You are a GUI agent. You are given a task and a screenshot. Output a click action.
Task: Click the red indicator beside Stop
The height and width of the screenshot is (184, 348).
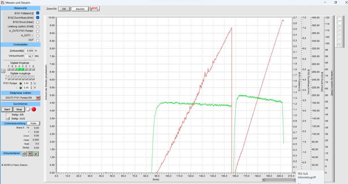[x=34, y=110]
